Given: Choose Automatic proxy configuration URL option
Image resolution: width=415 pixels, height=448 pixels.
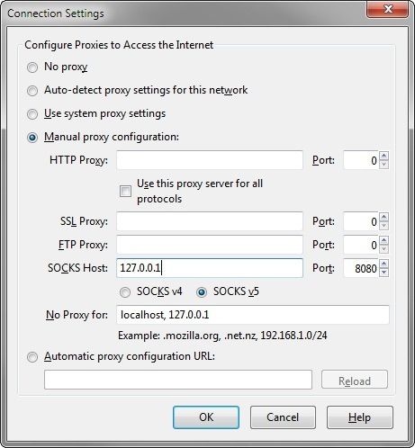Looking at the screenshot, I should coord(32,357).
